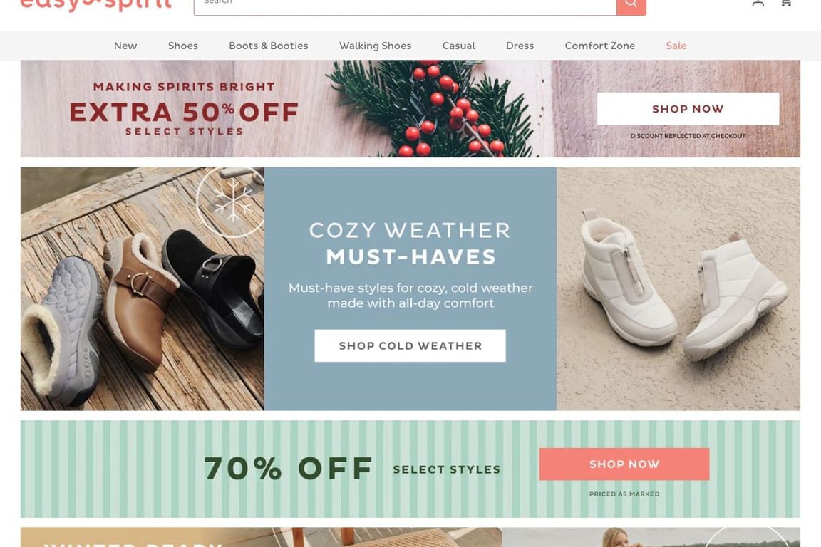Click the Extra 50% Off headline text
This screenshot has width=821, height=547.
[184, 112]
